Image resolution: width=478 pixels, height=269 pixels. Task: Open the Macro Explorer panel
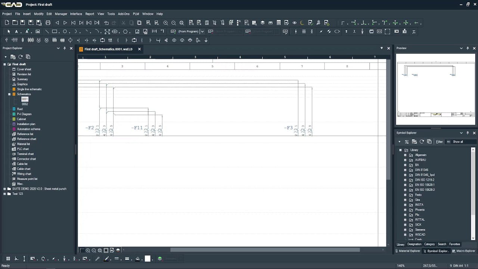(x=463, y=251)
